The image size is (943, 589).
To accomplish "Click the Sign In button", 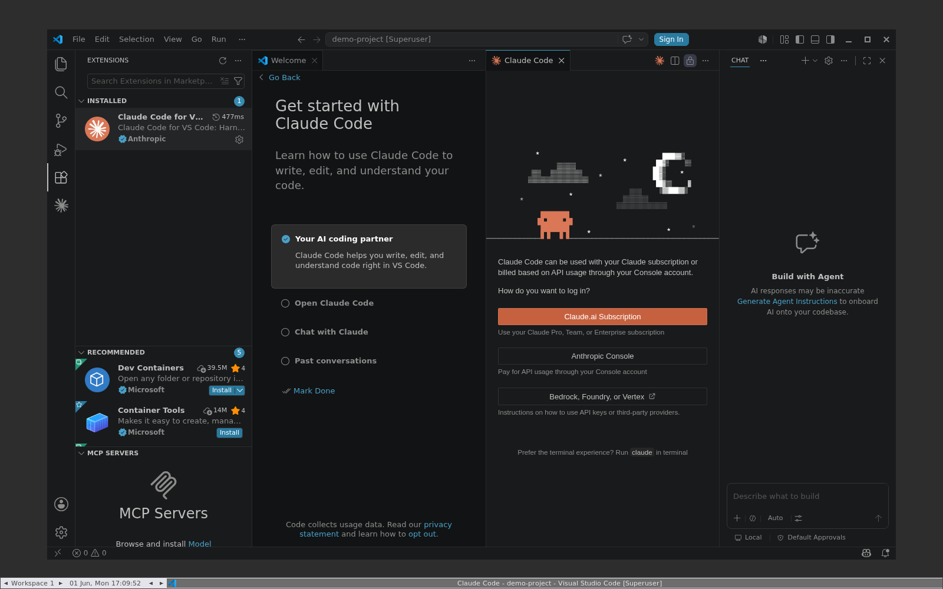I will coord(671,39).
